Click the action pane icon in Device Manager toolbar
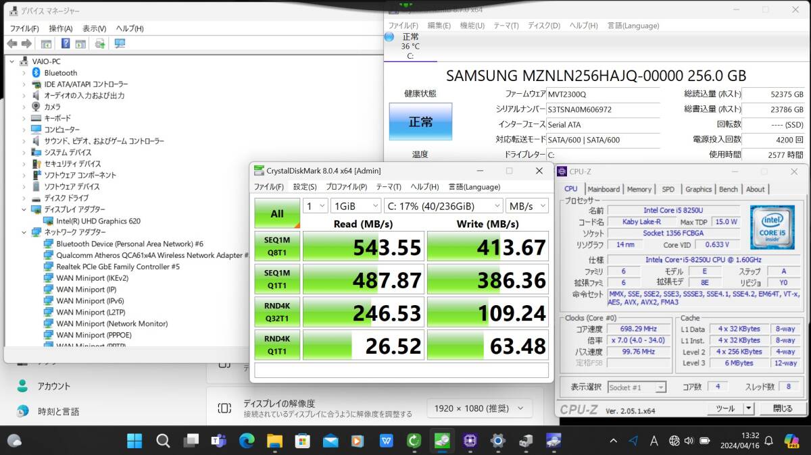Viewport: 811px width, 455px height. 80,44
